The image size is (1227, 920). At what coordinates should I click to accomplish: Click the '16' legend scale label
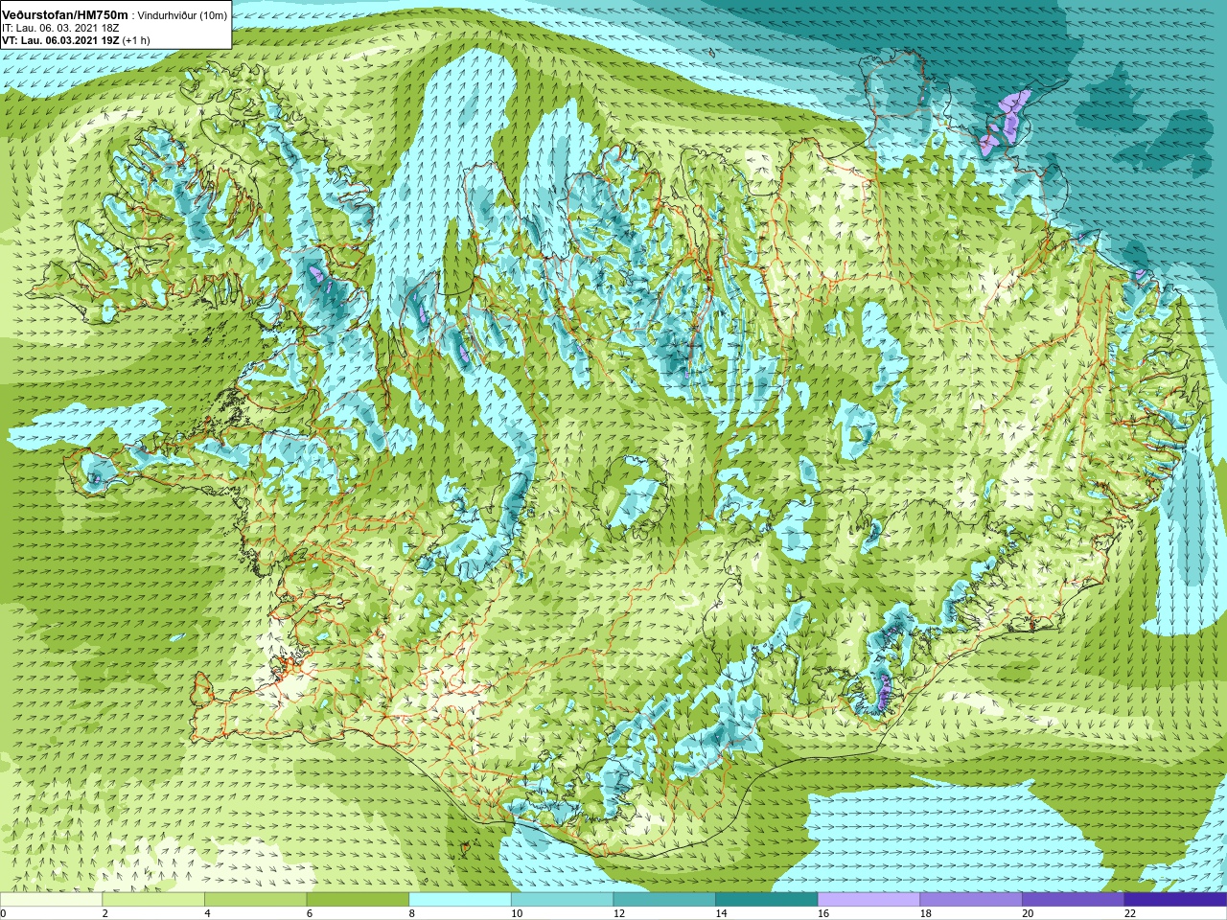tap(823, 913)
